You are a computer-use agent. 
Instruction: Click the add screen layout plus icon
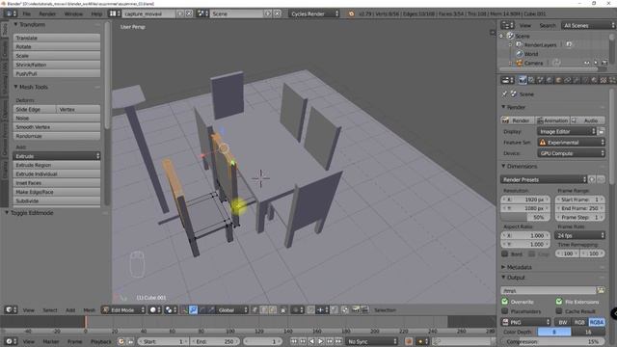point(180,13)
